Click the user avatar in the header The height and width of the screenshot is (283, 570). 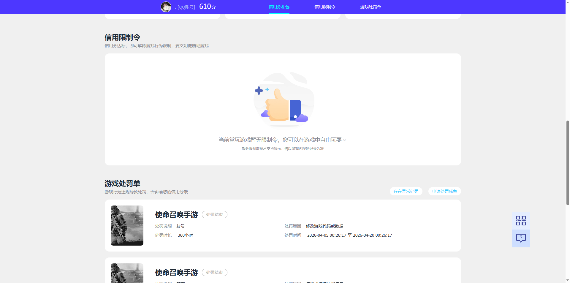[x=166, y=7]
